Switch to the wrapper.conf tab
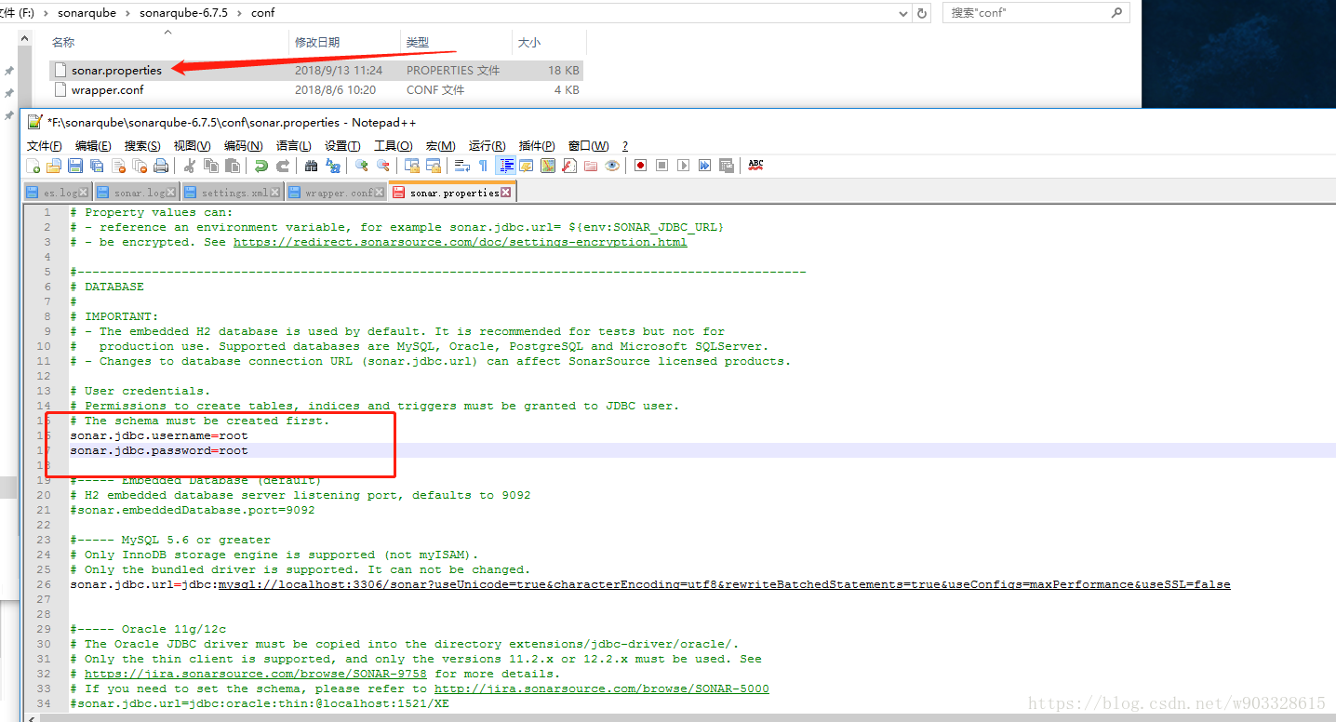The image size is (1336, 722). pyautogui.click(x=336, y=193)
